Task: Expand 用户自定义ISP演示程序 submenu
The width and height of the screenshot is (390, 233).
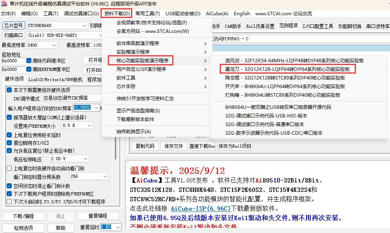Action: (x=157, y=69)
